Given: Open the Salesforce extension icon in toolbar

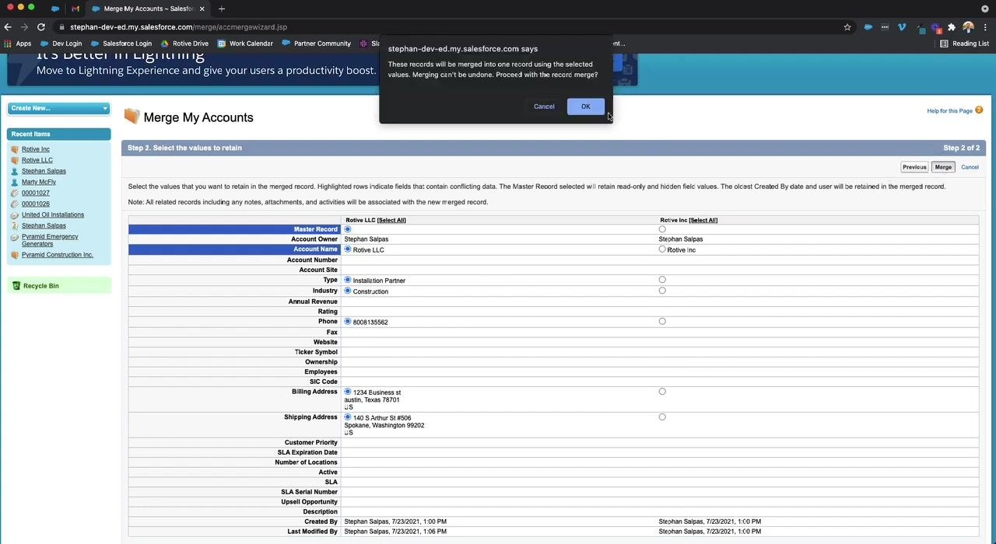Looking at the screenshot, I should pos(868,27).
